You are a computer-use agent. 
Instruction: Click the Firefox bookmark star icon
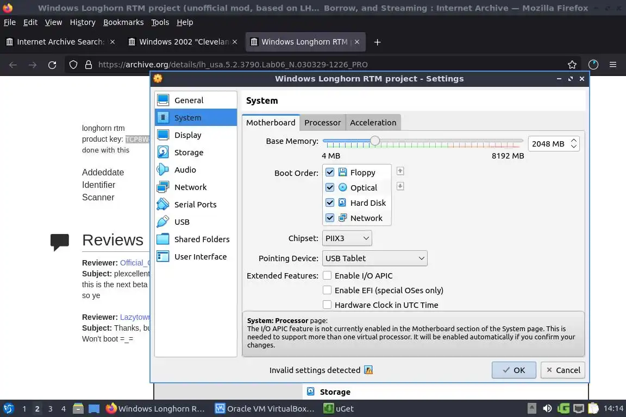coord(572,65)
